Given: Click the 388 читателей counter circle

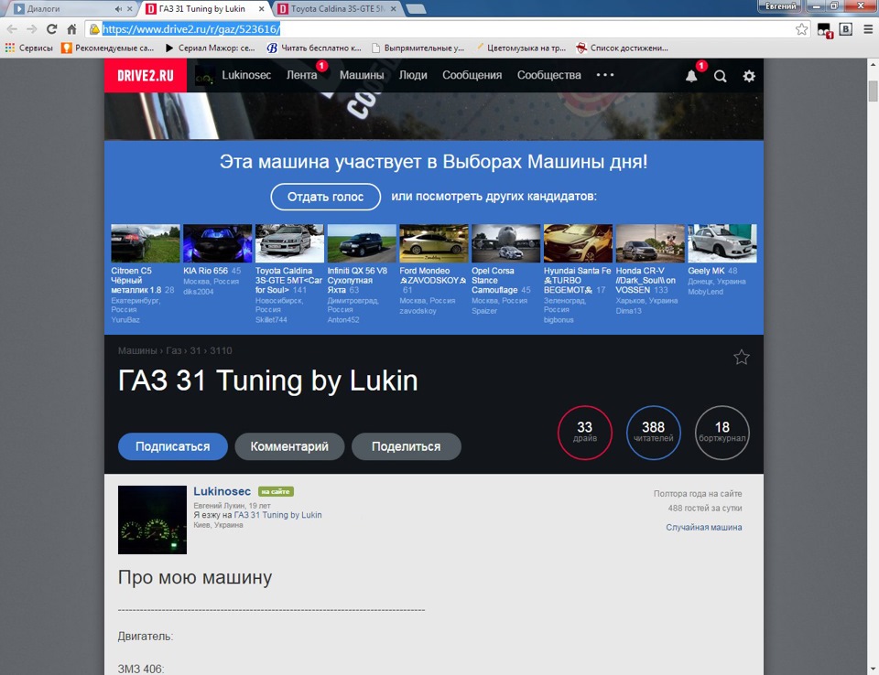Looking at the screenshot, I should click(x=653, y=433).
